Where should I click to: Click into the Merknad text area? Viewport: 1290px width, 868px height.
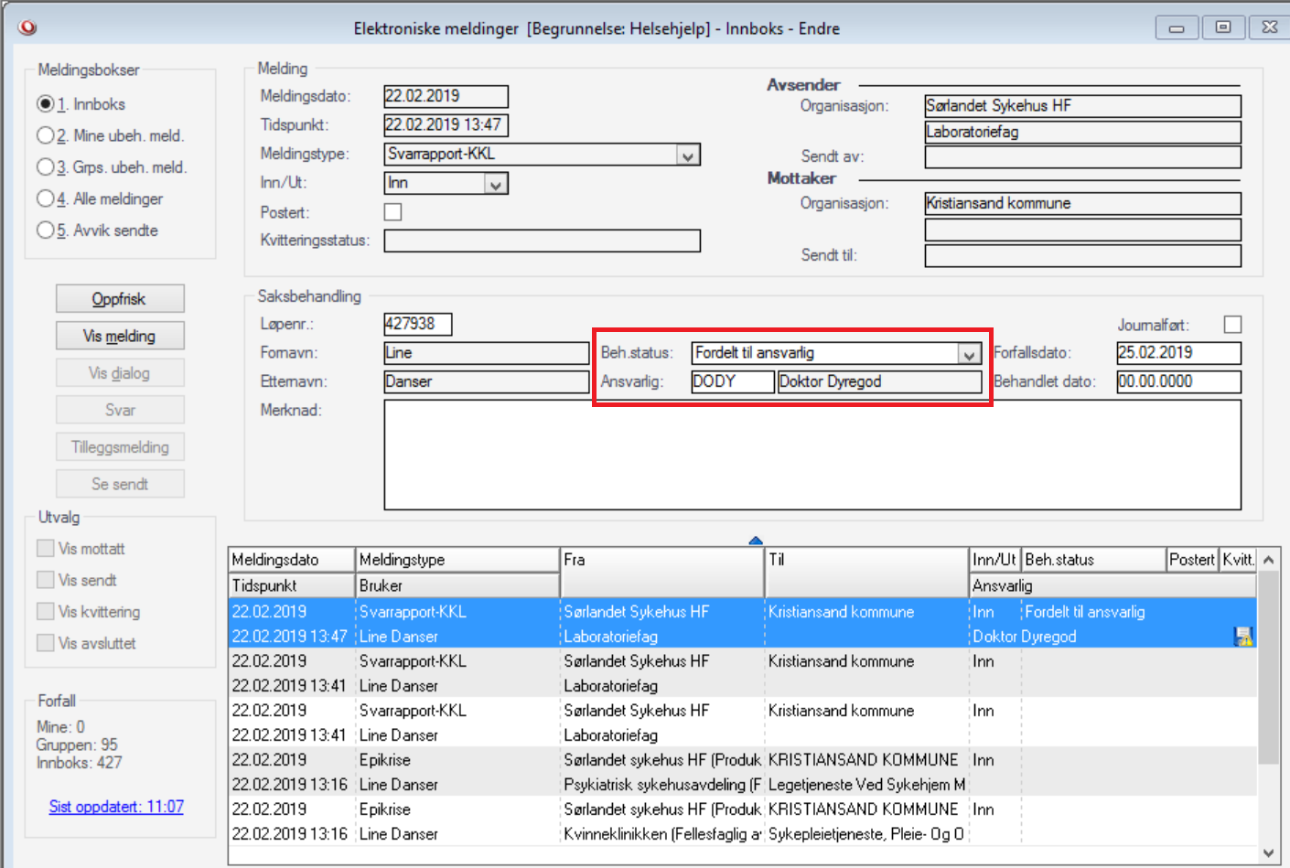[x=812, y=455]
